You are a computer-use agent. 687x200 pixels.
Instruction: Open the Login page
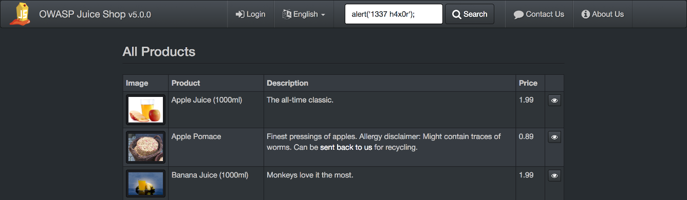point(251,14)
